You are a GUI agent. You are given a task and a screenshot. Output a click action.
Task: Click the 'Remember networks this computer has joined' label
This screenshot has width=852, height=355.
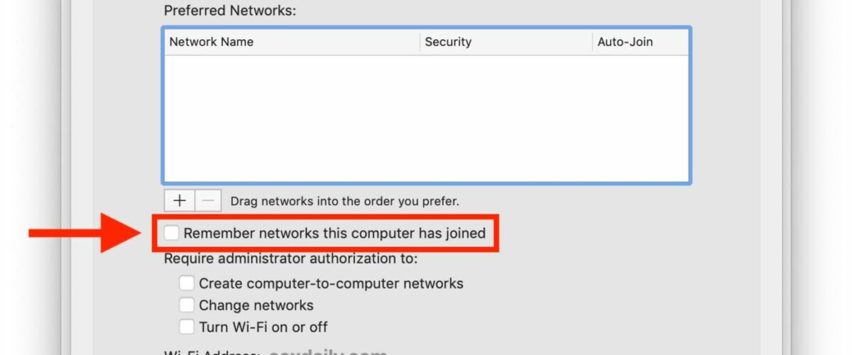click(x=334, y=233)
